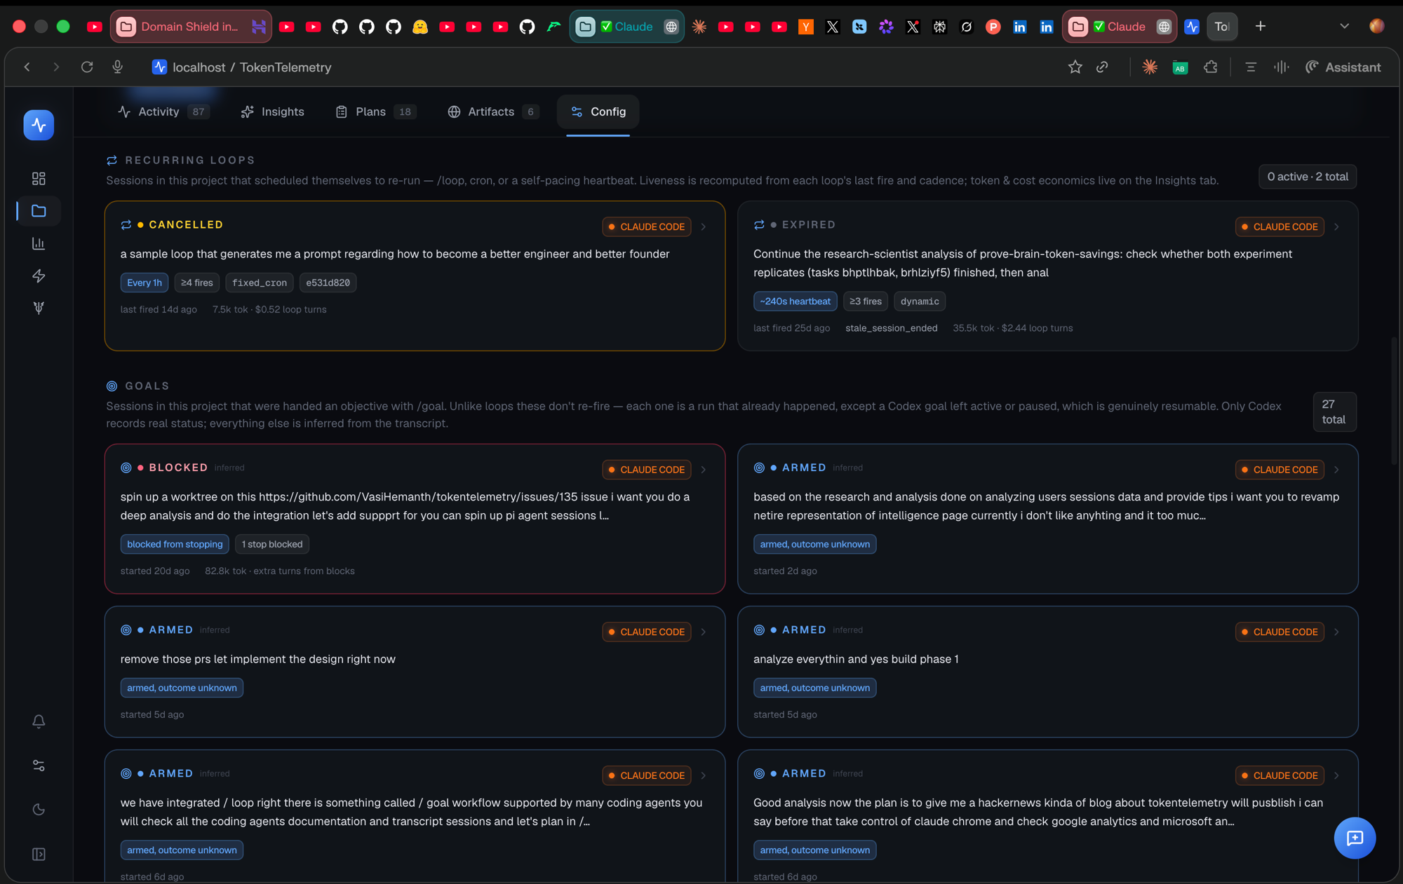
Task: Open the first GitHub browser tab
Action: (x=340, y=27)
